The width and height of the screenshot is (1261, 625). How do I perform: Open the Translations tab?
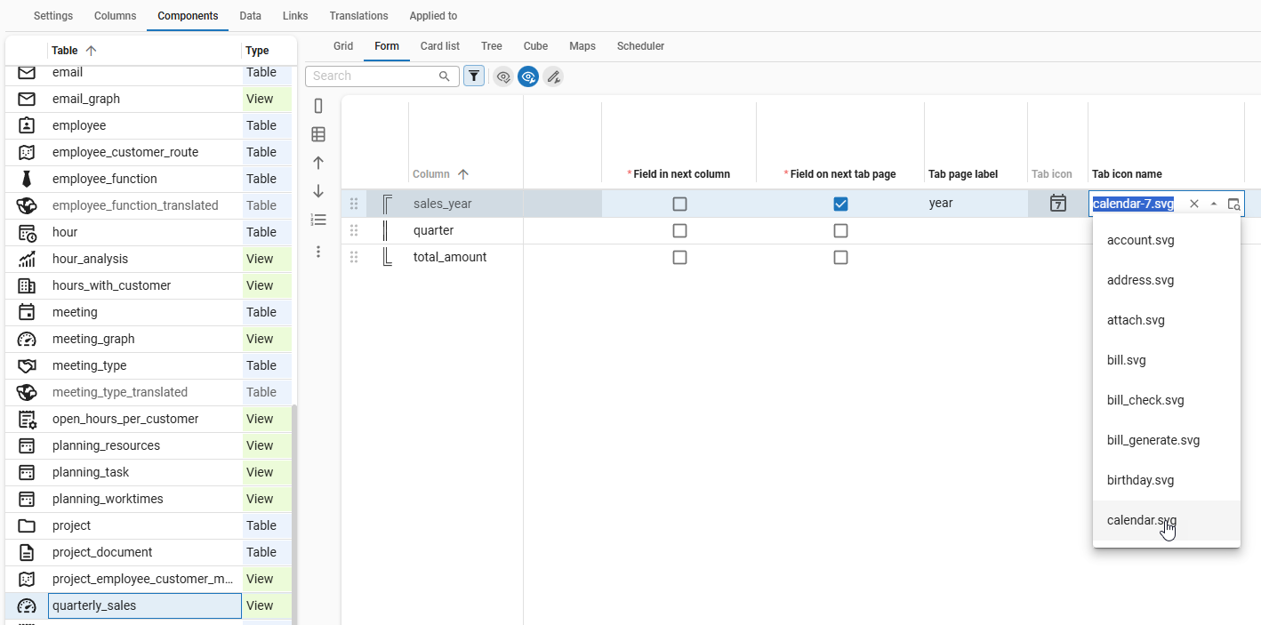pos(358,16)
